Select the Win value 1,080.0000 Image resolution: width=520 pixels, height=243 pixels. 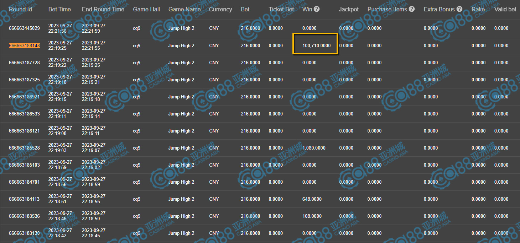pyautogui.click(x=314, y=148)
